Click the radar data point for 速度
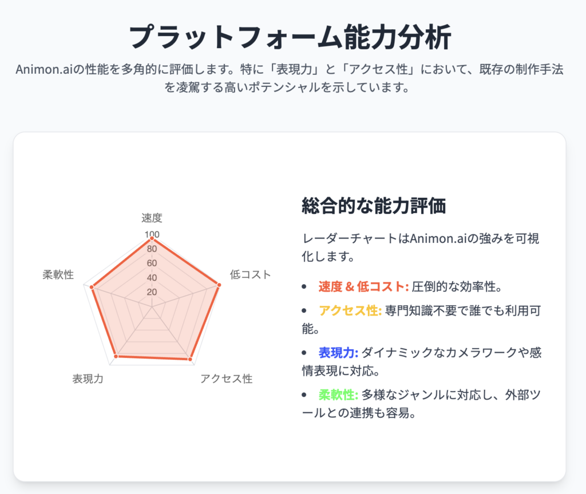The width and height of the screenshot is (586, 494). pyautogui.click(x=152, y=238)
